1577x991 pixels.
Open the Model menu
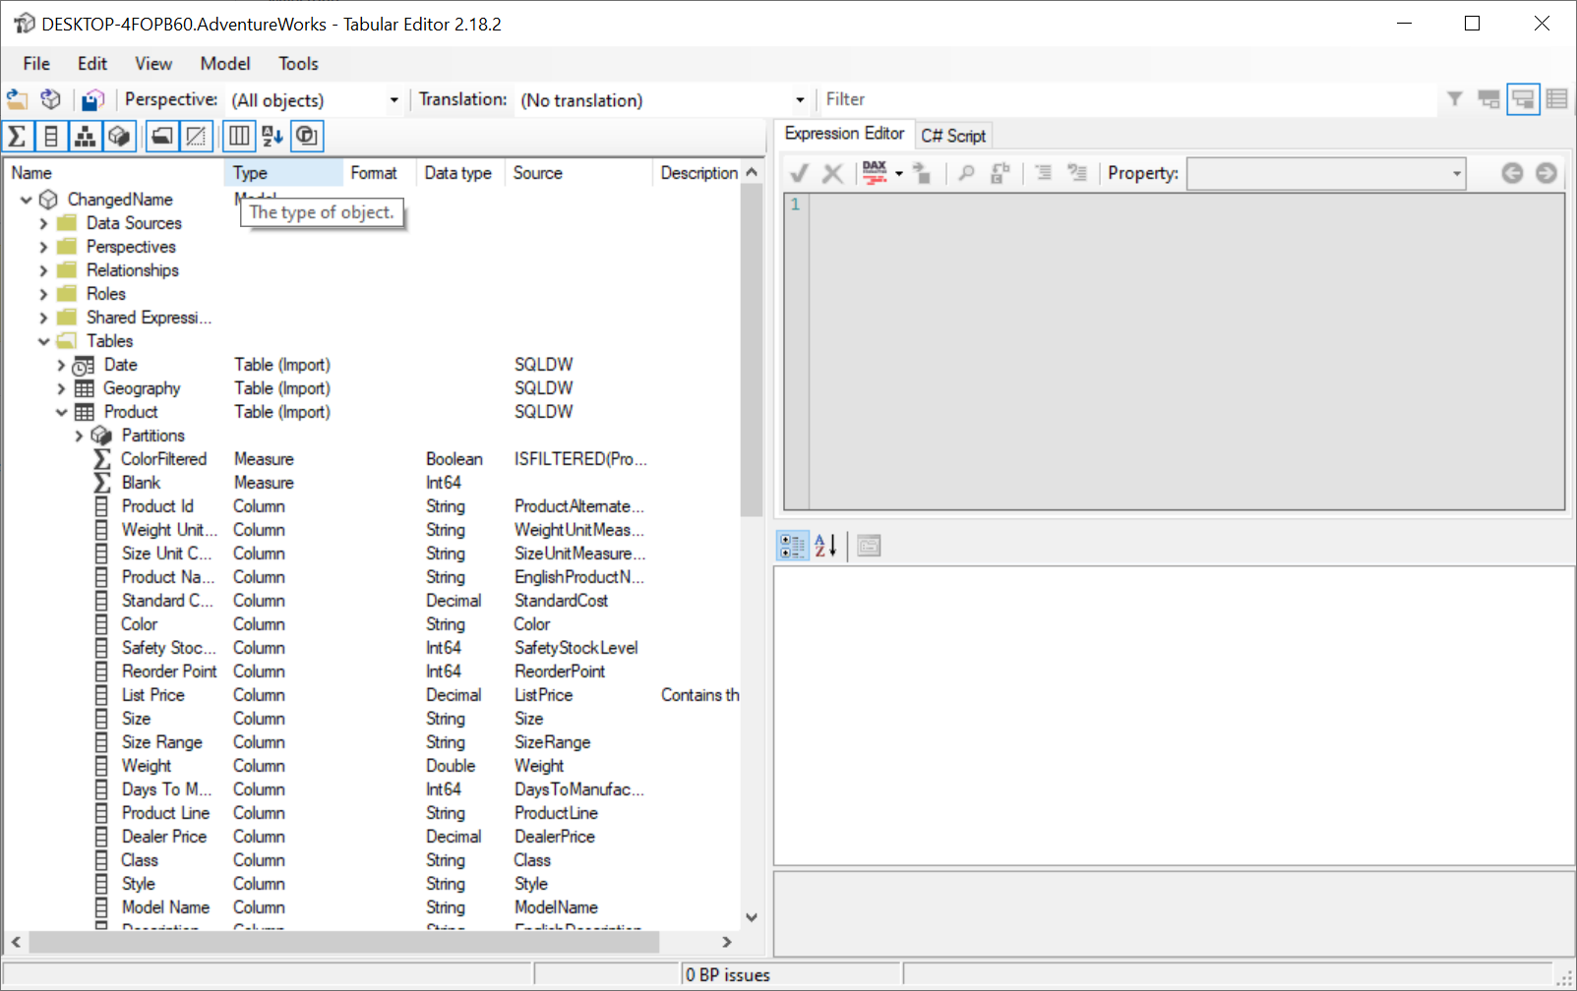pos(224,63)
